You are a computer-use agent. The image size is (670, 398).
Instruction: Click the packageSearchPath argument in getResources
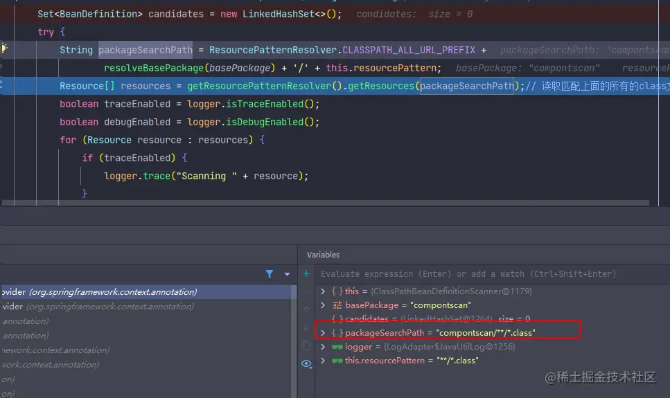pos(467,86)
